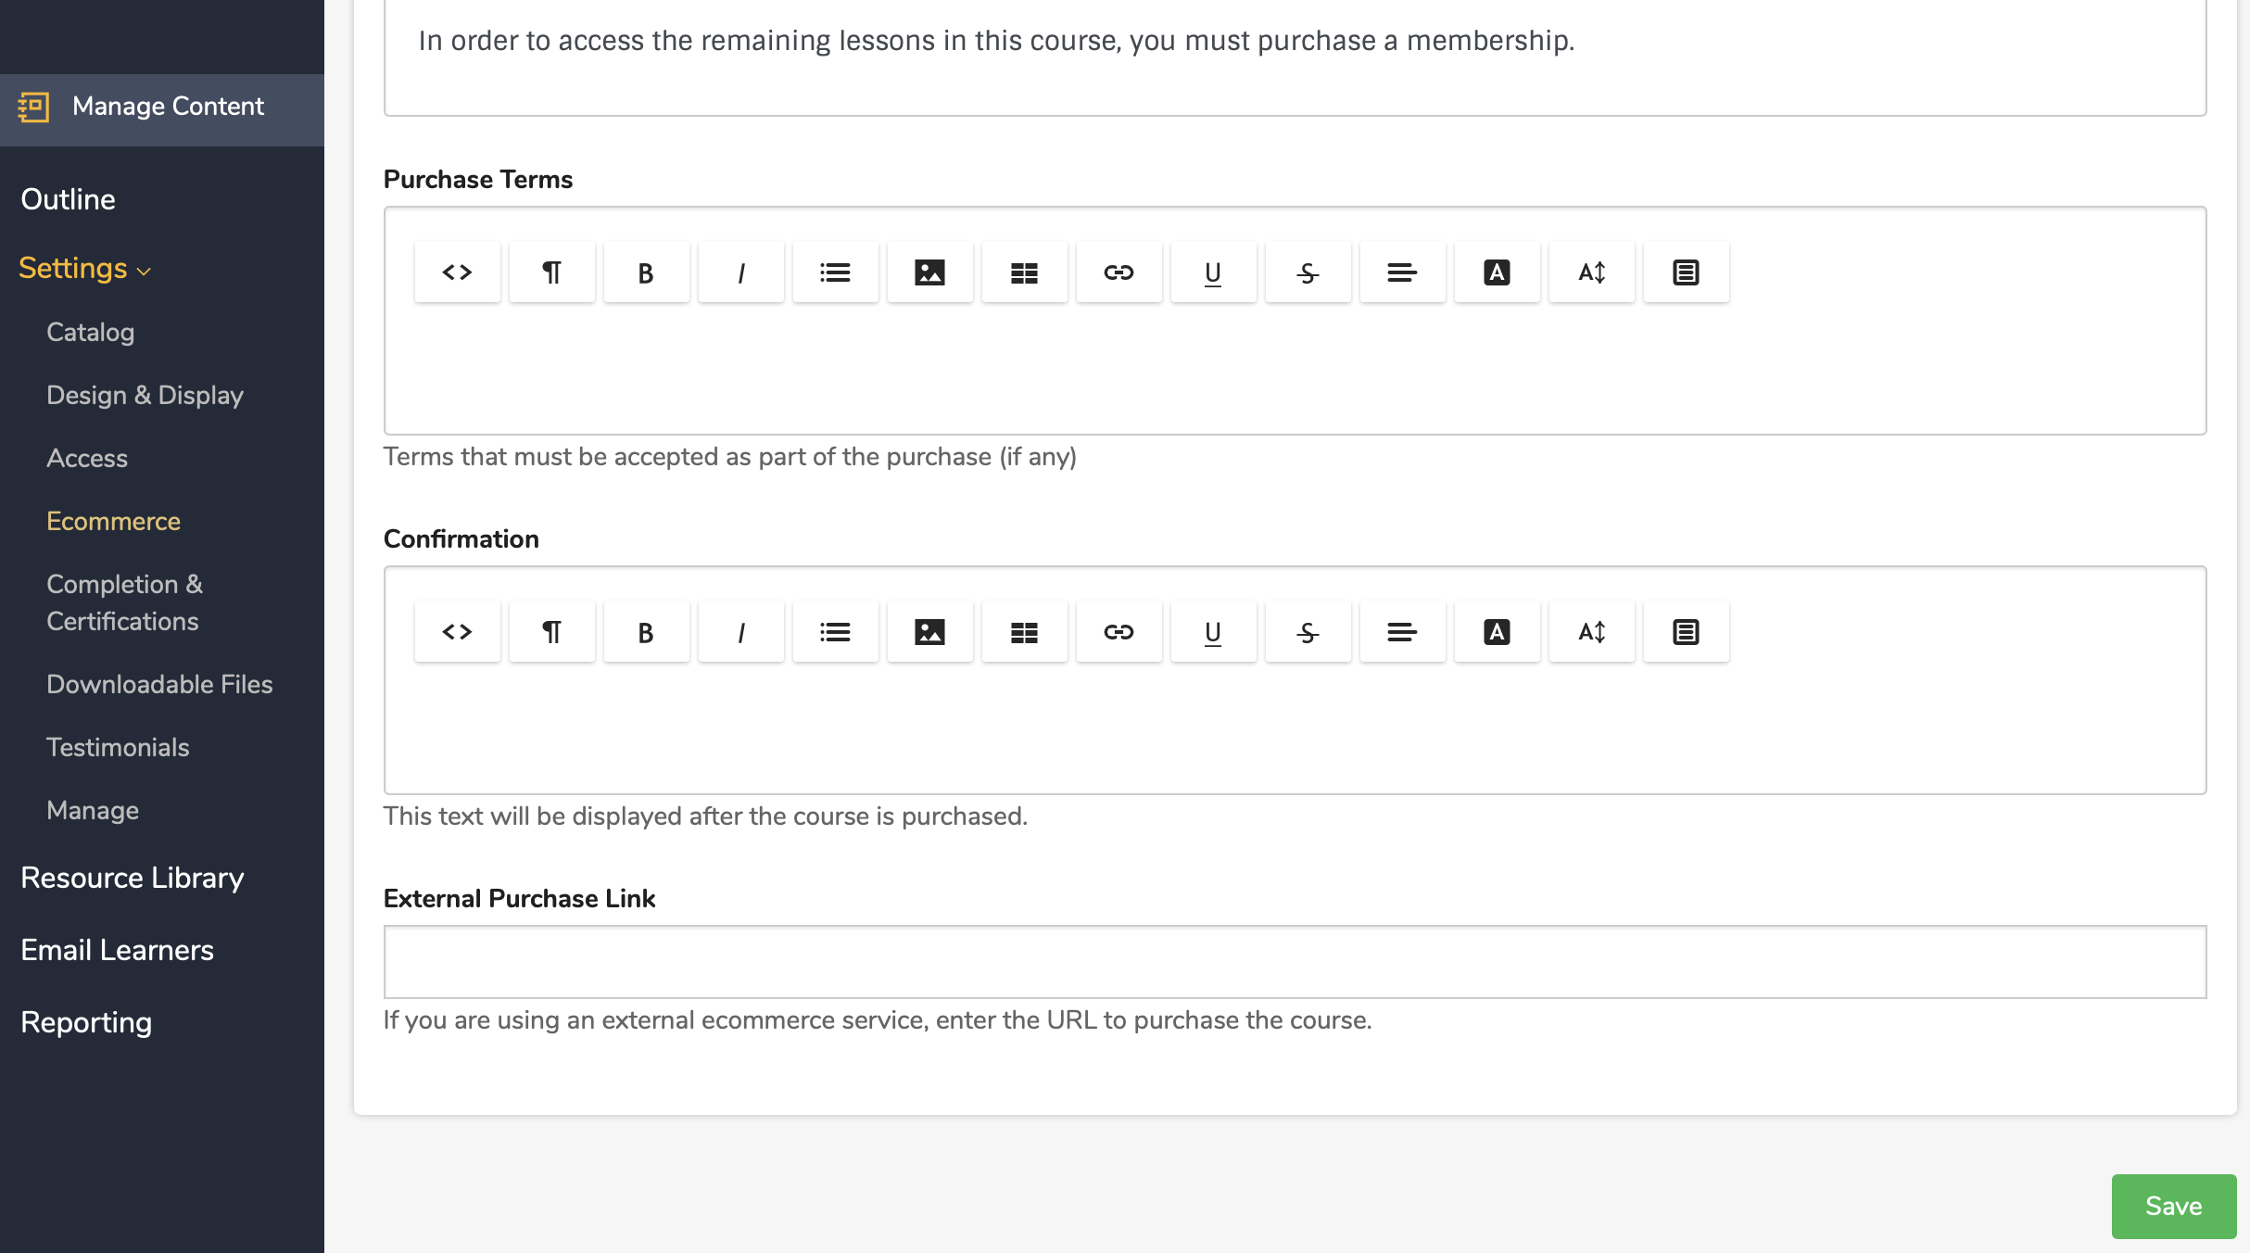Click Bold in Purchase Terms toolbar

pos(647,272)
